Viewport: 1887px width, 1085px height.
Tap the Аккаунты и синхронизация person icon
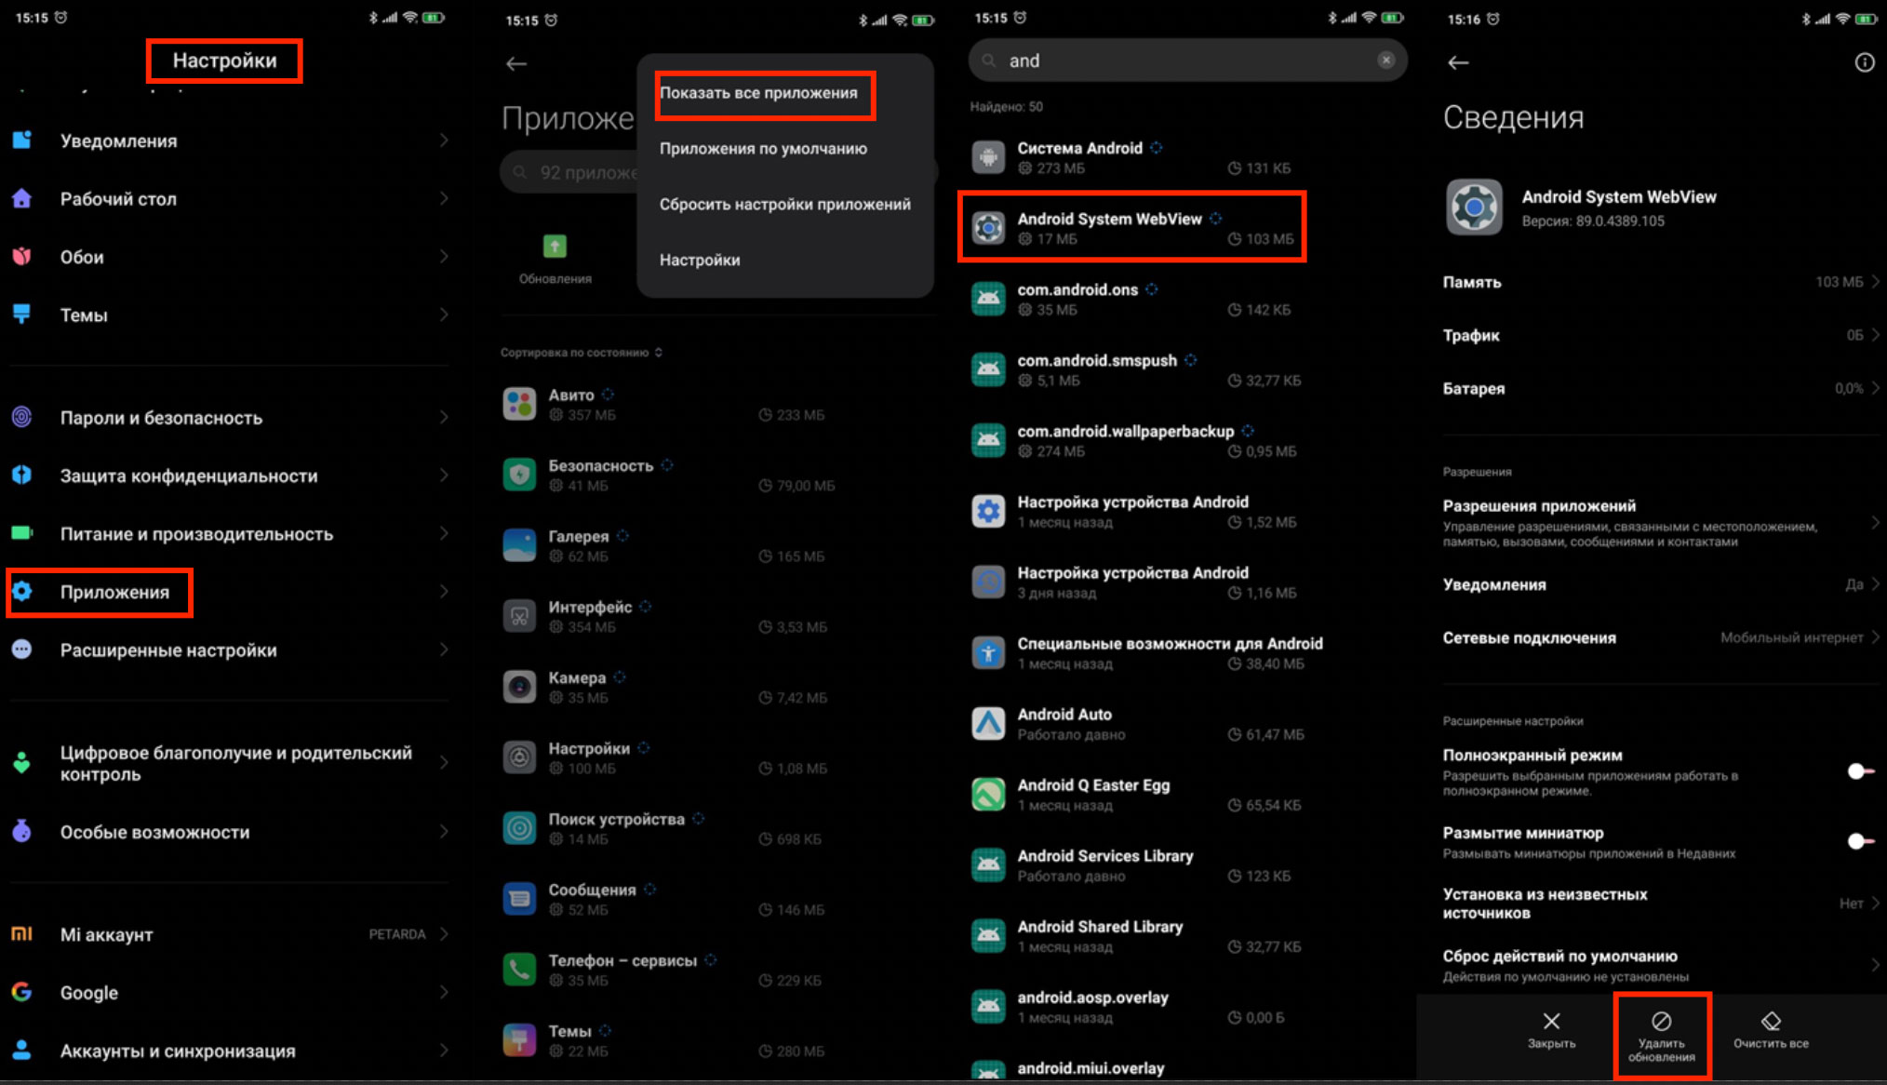click(x=22, y=1050)
